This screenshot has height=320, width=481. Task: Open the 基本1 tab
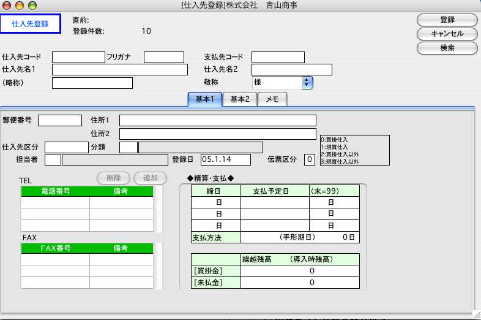coord(204,100)
